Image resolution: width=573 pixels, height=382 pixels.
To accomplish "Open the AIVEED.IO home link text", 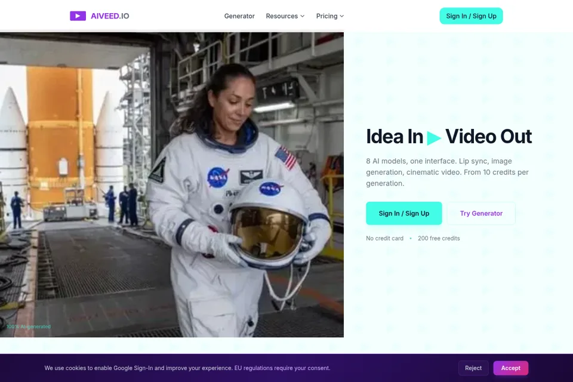I will pyautogui.click(x=110, y=16).
